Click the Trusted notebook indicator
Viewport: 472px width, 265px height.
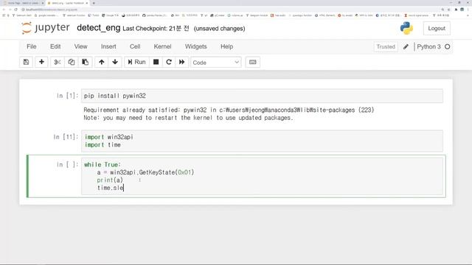[x=386, y=46]
